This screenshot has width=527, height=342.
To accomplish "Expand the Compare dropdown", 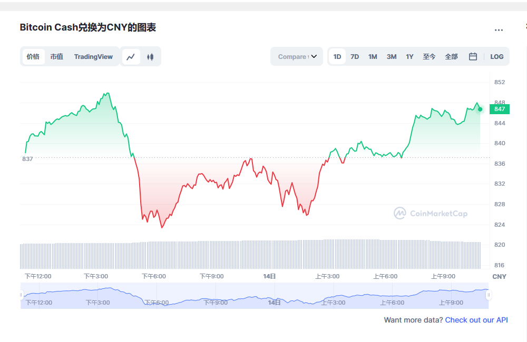I will (297, 56).
